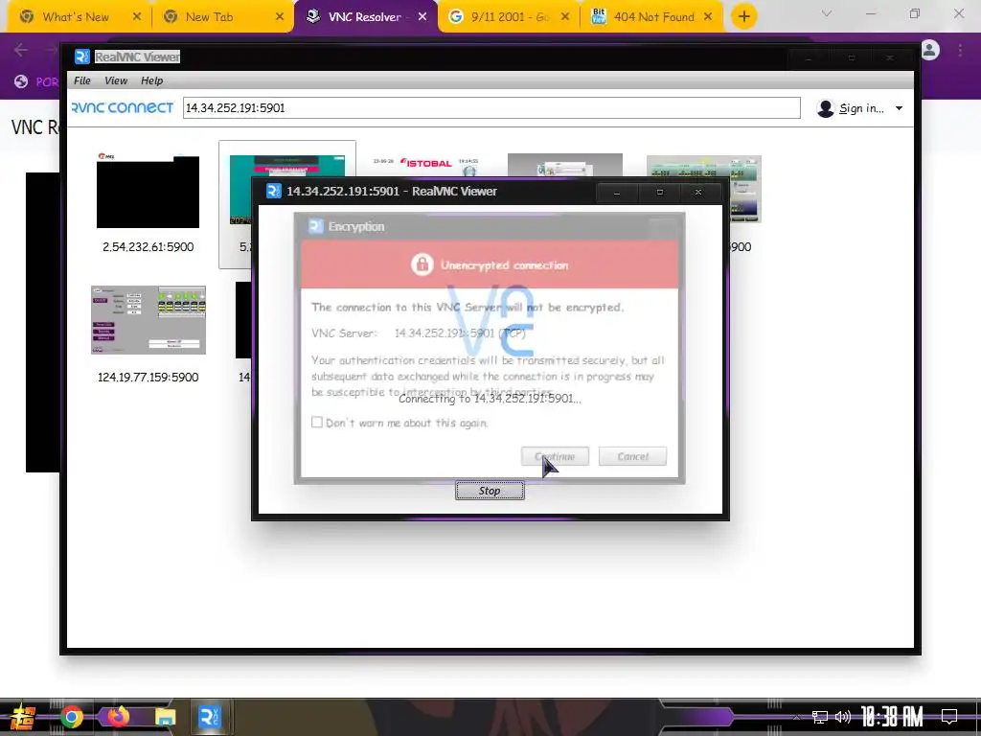The image size is (981, 736).
Task: Click the browser profile avatar icon
Action: point(930,50)
